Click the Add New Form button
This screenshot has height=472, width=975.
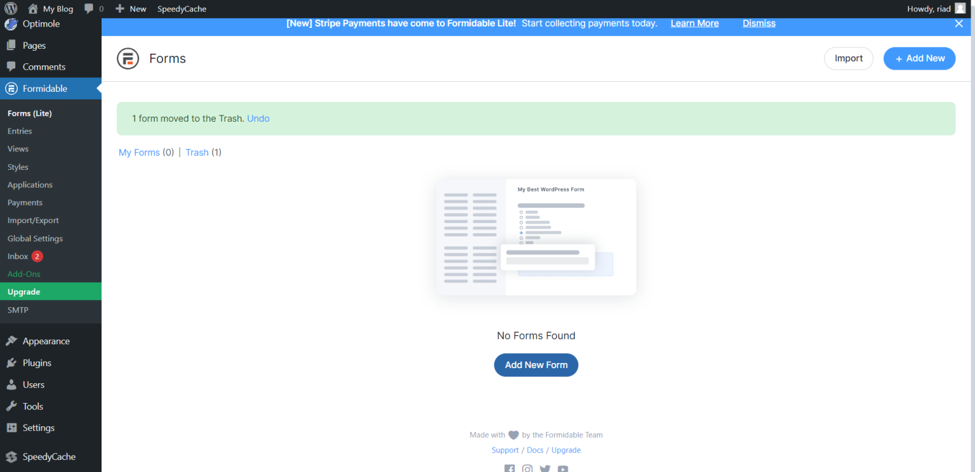tap(536, 365)
